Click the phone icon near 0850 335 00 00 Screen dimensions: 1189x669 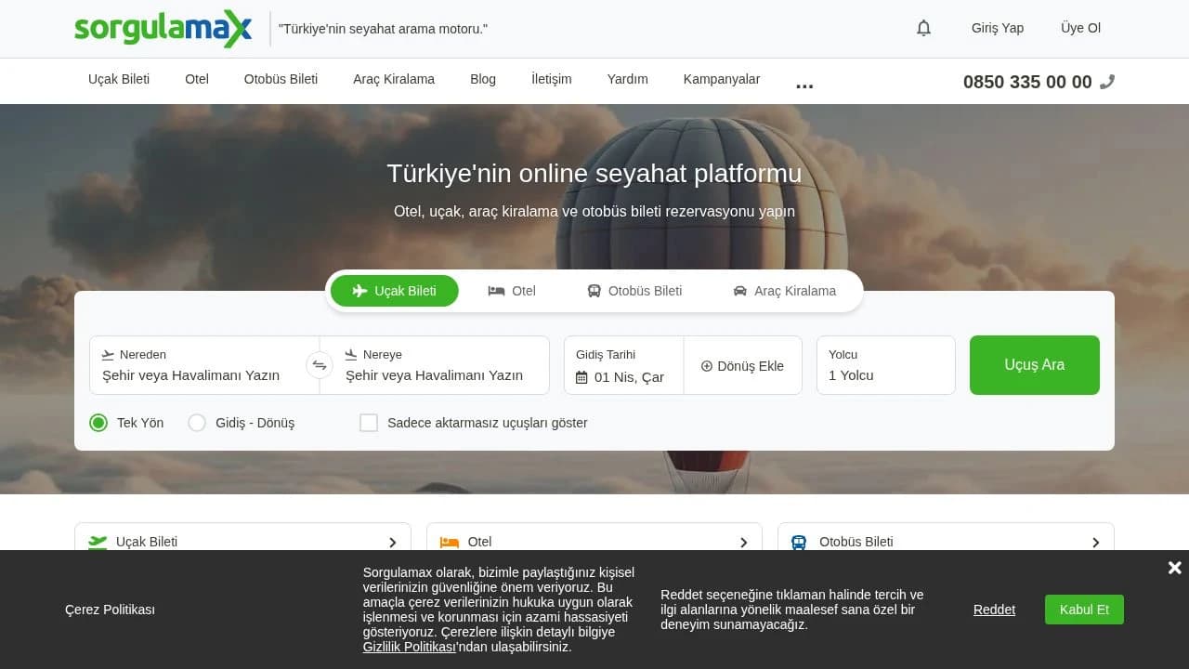1107,82
